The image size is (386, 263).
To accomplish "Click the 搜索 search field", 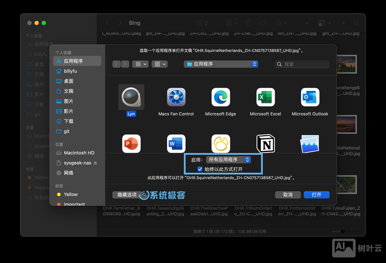I will click(302, 64).
